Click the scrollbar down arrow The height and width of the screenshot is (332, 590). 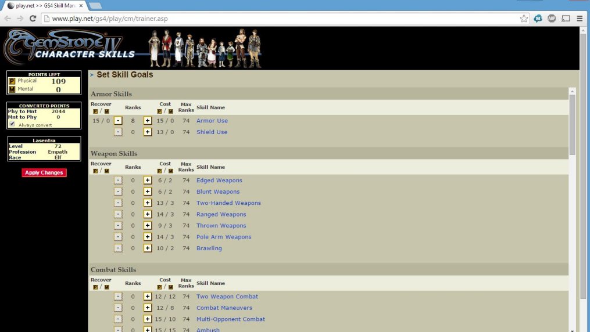572,327
